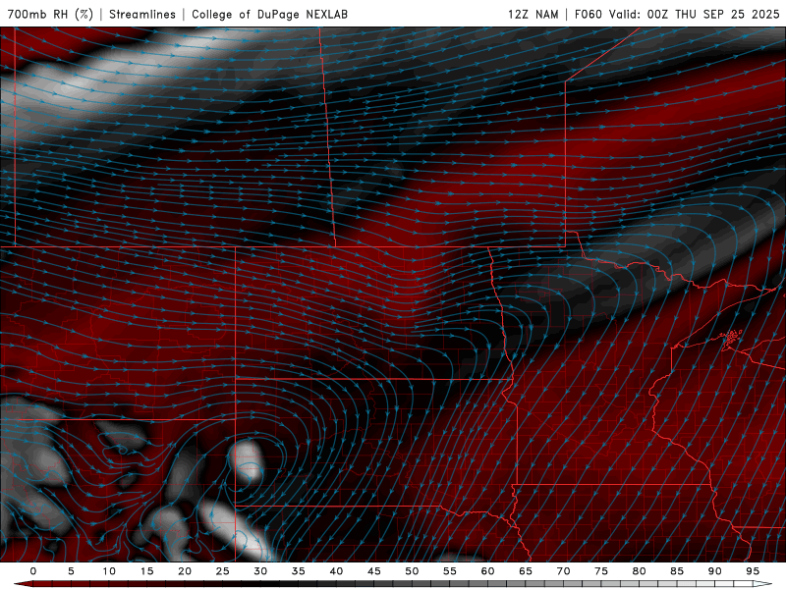Click the colorbar label "55"

pos(450,571)
